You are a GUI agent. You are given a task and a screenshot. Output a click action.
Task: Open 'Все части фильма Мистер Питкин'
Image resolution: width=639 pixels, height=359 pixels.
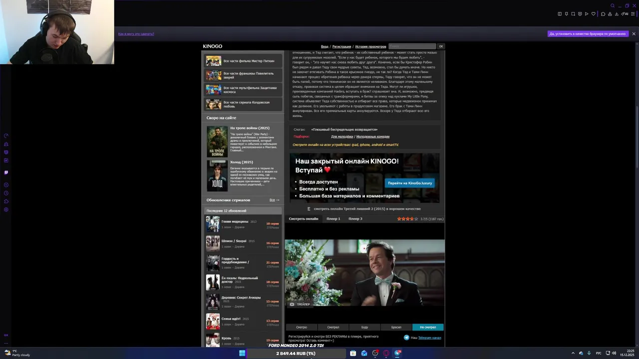(243, 61)
